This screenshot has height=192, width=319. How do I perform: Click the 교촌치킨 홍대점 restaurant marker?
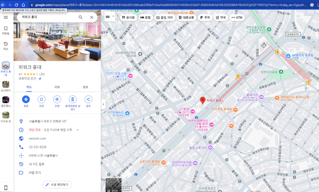tap(163, 162)
